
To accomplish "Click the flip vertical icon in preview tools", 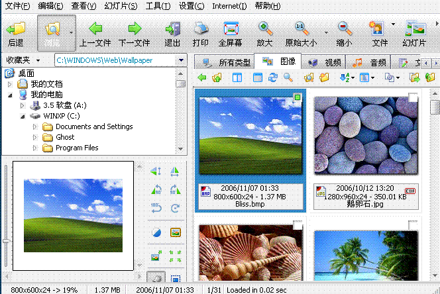I will [156, 171].
